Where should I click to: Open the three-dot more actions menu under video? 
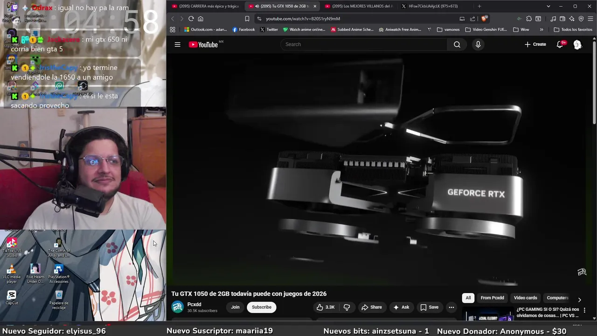coord(451,307)
